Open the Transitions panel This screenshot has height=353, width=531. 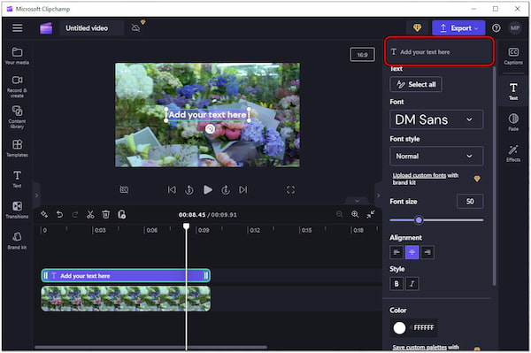tap(17, 210)
